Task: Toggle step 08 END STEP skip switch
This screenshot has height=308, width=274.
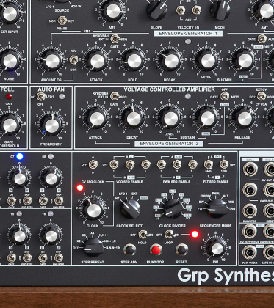Action: (x=59, y=201)
